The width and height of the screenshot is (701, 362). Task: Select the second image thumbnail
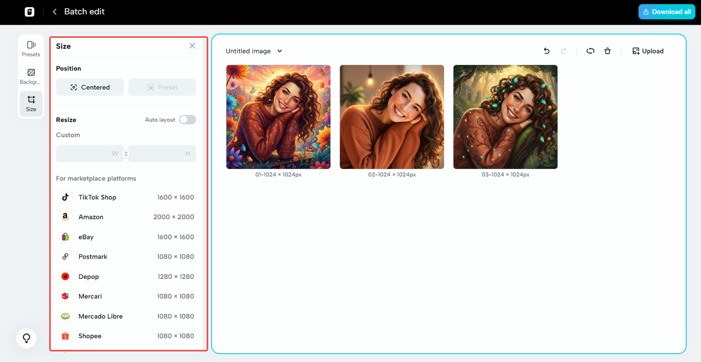tap(392, 117)
